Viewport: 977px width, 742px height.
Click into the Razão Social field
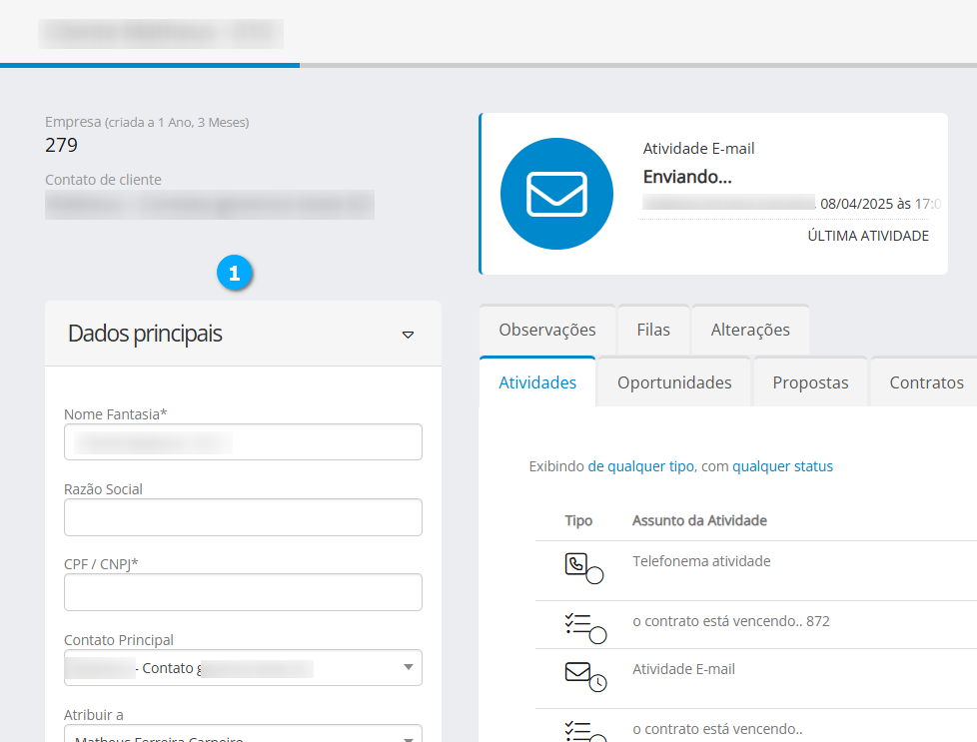coord(243,517)
